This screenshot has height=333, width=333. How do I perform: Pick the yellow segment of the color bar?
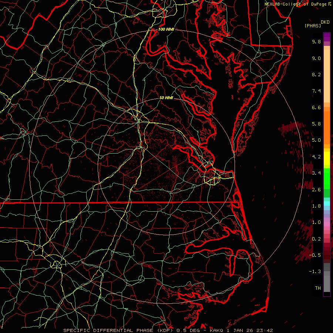327,158
